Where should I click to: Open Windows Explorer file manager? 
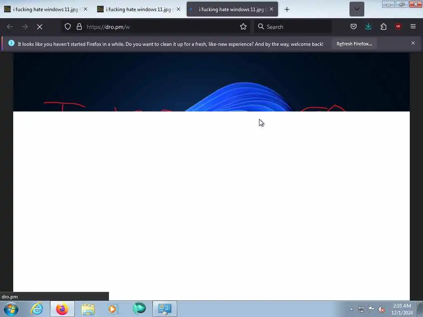[x=88, y=309]
